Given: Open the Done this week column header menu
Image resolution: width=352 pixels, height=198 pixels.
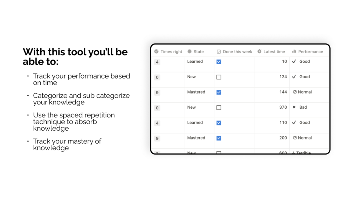Looking at the screenshot, I should (237, 52).
